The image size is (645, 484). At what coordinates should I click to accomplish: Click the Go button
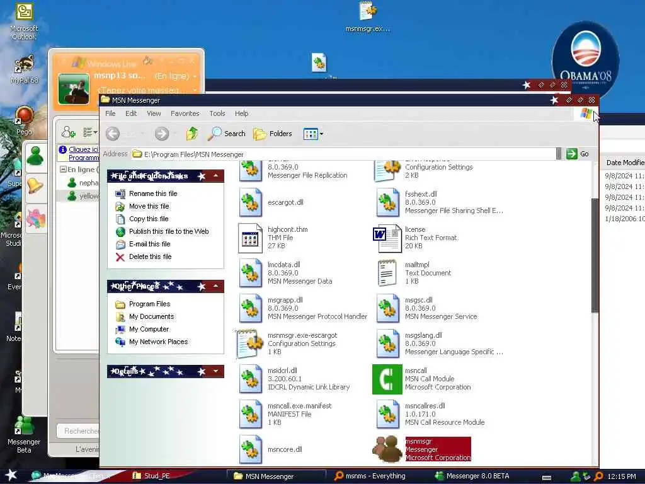click(578, 154)
